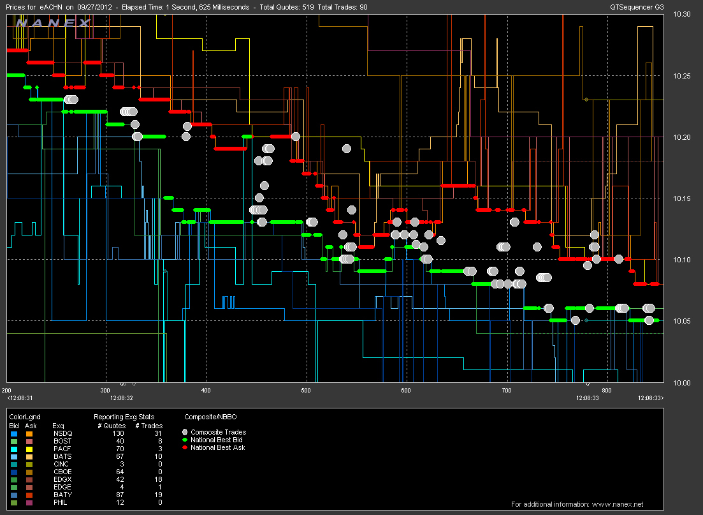
Task: Click the BATY bid color swatch
Action: pos(13,495)
